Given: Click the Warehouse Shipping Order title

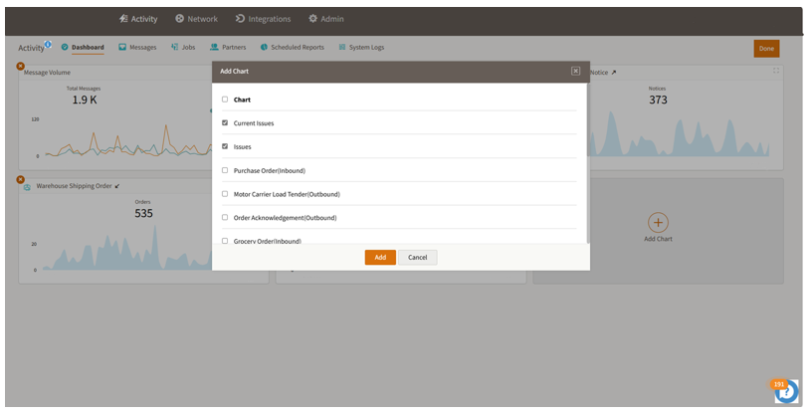Looking at the screenshot, I should [74, 186].
